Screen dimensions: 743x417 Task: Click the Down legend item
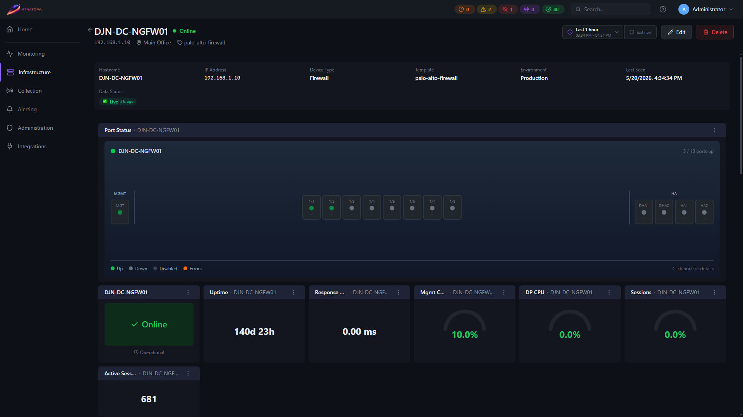click(x=138, y=269)
